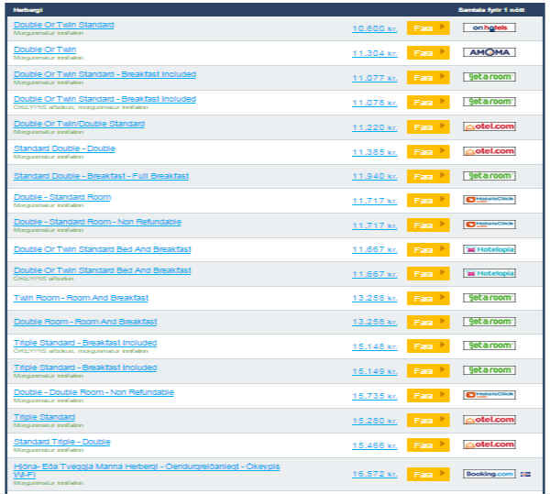
Task: Open Twin Room - Room And Breakfast link
Action: click(x=81, y=298)
